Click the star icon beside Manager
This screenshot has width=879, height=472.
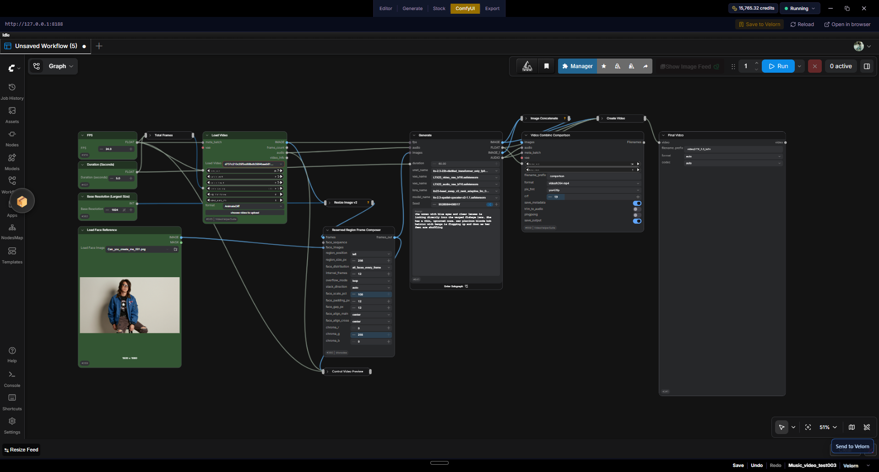[604, 66]
